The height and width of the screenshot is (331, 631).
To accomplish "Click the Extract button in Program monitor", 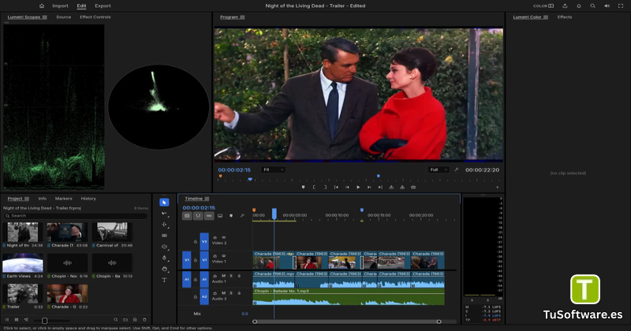I will (402, 187).
